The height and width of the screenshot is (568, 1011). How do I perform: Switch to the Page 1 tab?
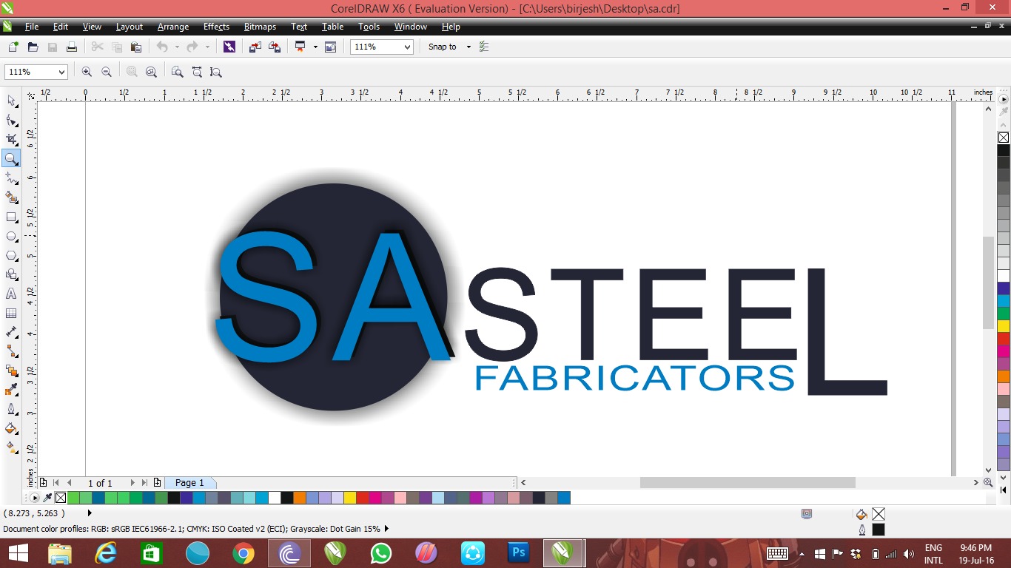[189, 483]
